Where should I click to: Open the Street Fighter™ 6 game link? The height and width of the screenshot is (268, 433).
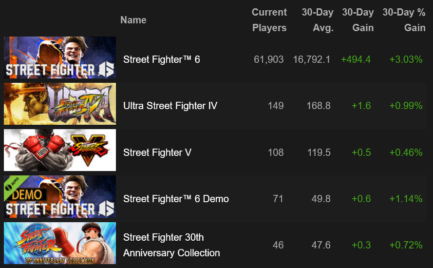point(162,59)
